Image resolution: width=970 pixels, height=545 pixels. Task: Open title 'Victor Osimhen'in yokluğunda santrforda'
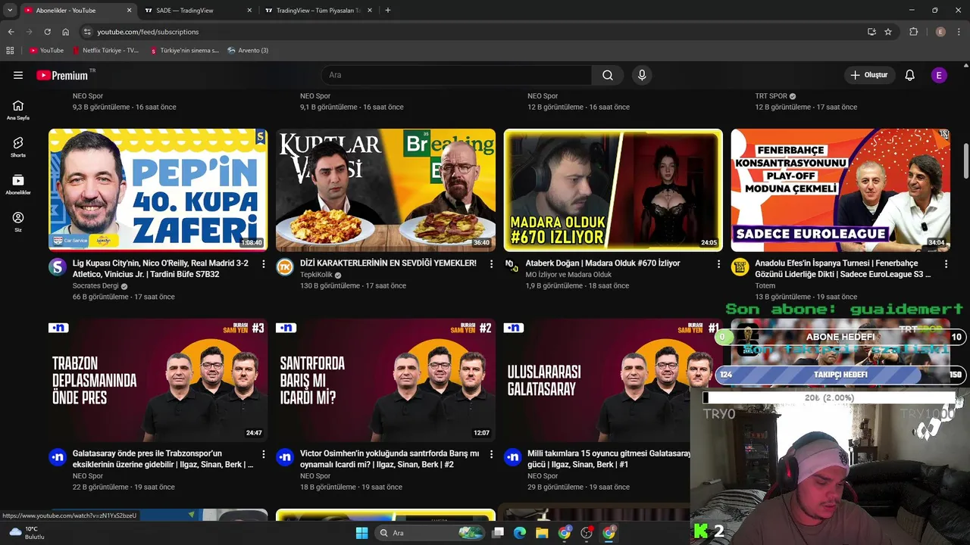390,459
